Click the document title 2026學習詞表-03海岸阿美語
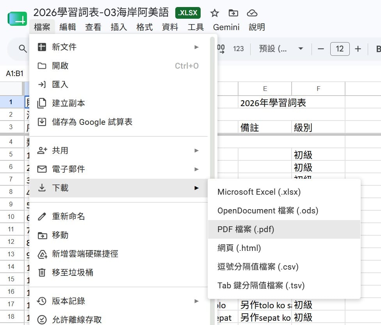 (101, 12)
